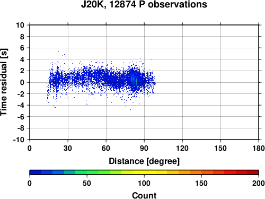Click the 'Count' colorbar label

(144, 195)
